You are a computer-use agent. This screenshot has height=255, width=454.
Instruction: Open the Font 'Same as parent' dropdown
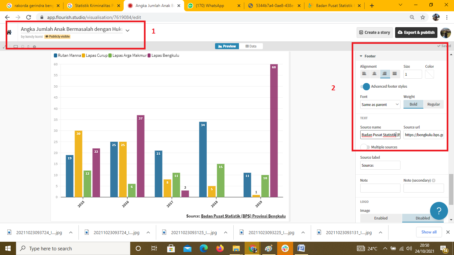tap(380, 105)
